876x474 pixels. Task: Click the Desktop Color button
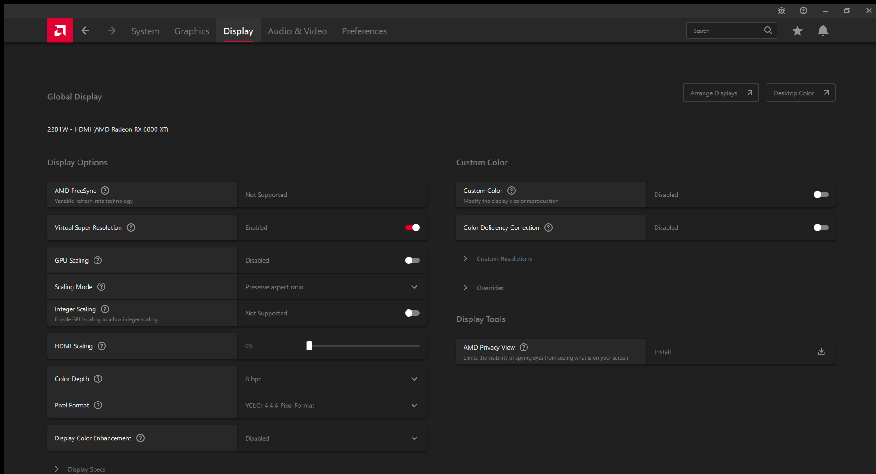tap(801, 93)
